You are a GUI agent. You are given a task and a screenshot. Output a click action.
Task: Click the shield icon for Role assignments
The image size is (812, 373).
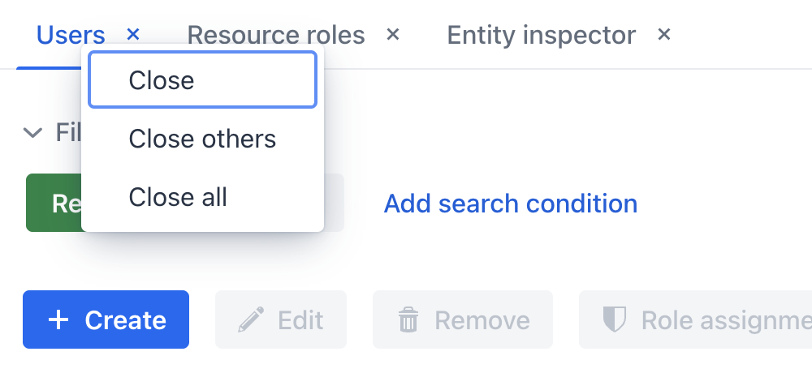[x=615, y=320]
